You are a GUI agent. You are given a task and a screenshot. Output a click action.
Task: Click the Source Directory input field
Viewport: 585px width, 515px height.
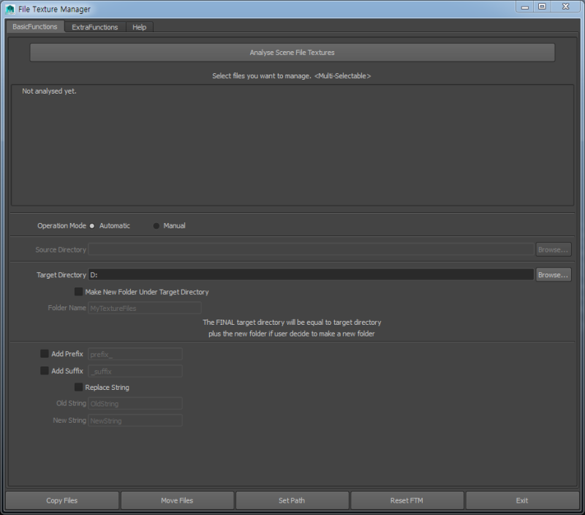[311, 249]
